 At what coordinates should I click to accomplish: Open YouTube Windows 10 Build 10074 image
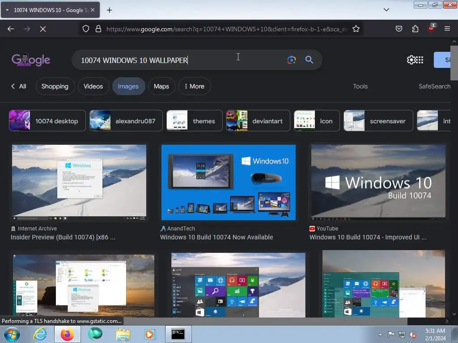point(378,183)
